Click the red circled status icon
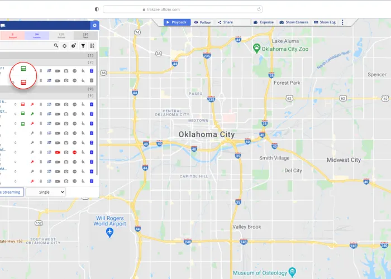 pyautogui.click(x=23, y=82)
